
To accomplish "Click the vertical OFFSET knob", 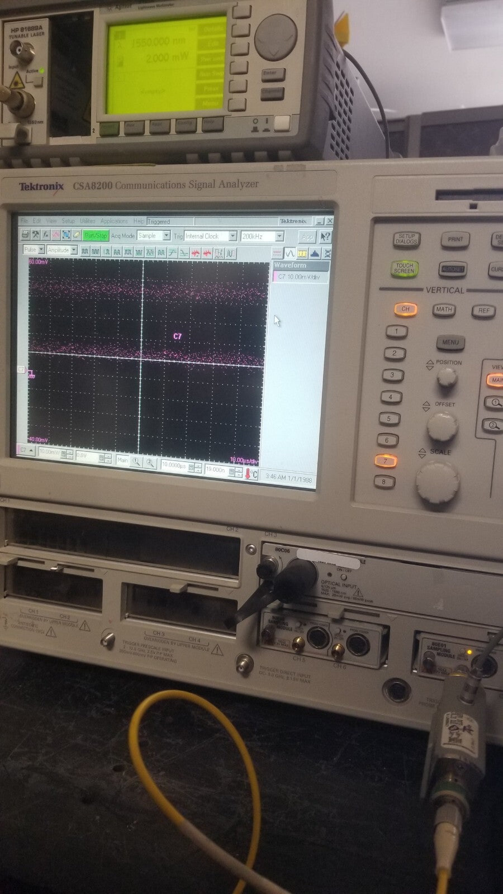I will 443,426.
